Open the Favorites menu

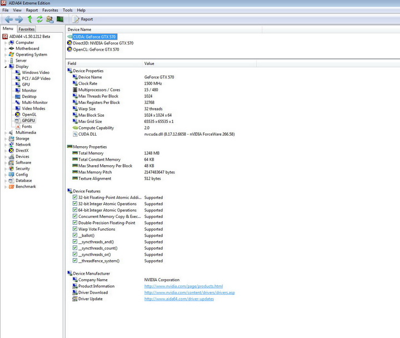(50, 10)
